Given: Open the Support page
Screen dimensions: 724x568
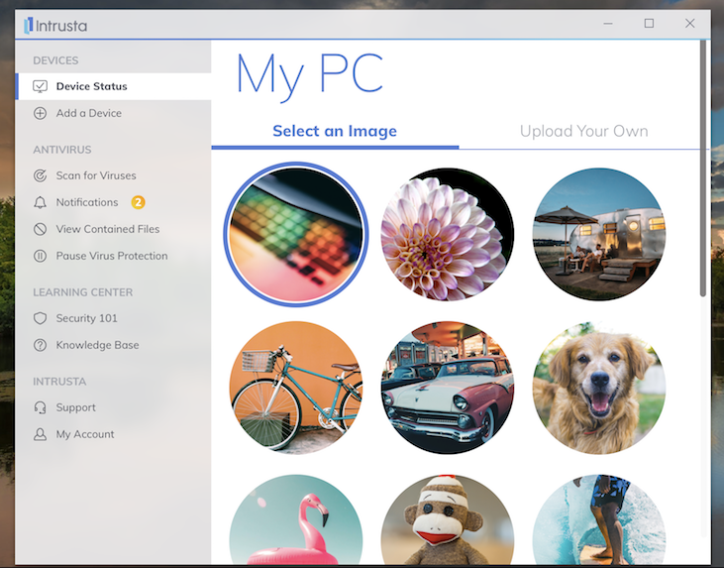Looking at the screenshot, I should 114,407.
